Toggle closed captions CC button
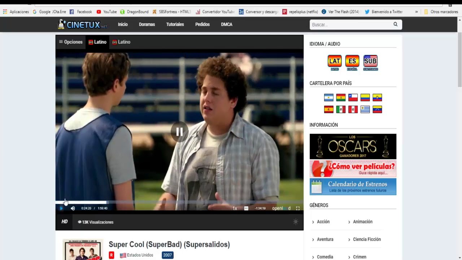Viewport: 462px width, 260px height. point(246,208)
